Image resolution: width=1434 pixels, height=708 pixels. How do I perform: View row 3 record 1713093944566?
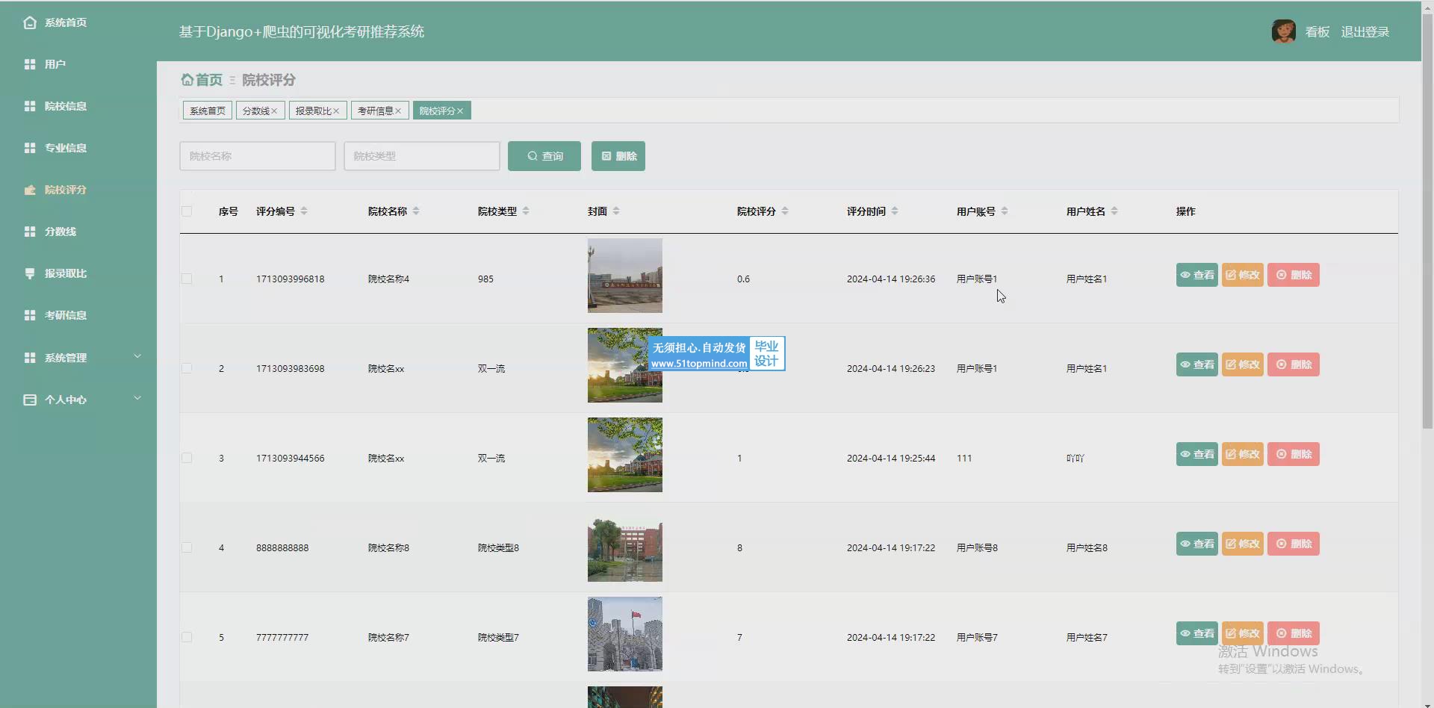pos(1197,454)
